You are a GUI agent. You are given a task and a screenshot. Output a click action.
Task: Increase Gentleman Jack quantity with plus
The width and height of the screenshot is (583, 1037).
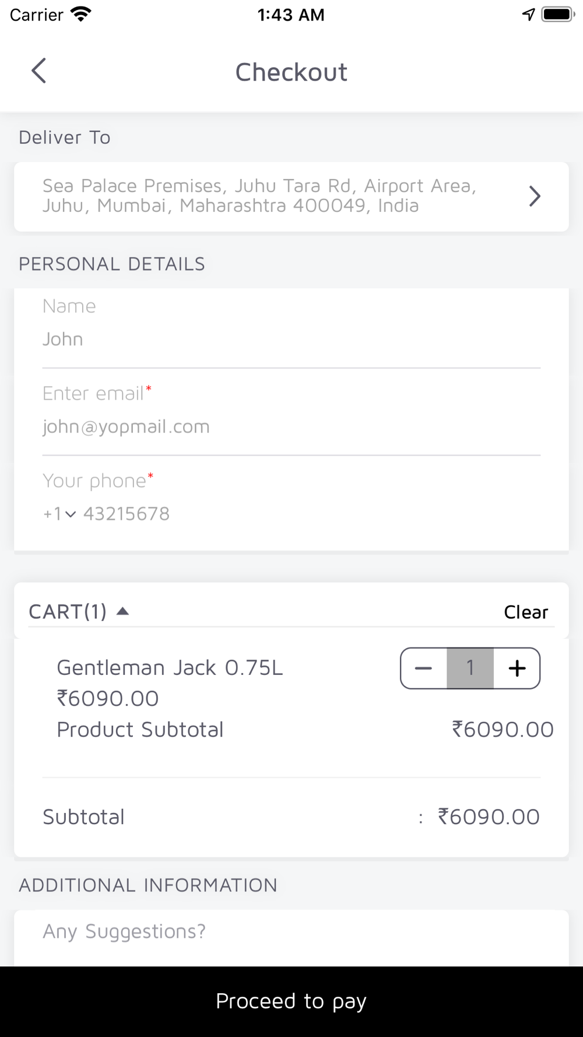517,668
